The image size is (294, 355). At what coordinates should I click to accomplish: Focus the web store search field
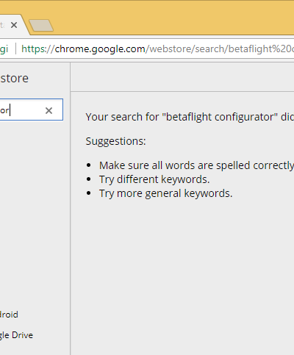31,110
